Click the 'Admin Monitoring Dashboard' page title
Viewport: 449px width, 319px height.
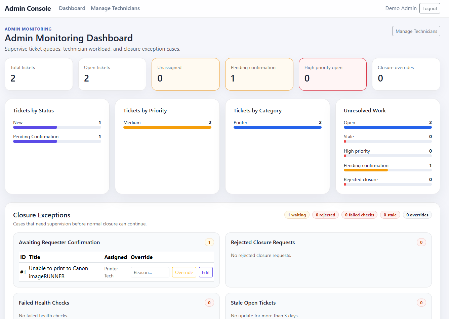coord(69,38)
